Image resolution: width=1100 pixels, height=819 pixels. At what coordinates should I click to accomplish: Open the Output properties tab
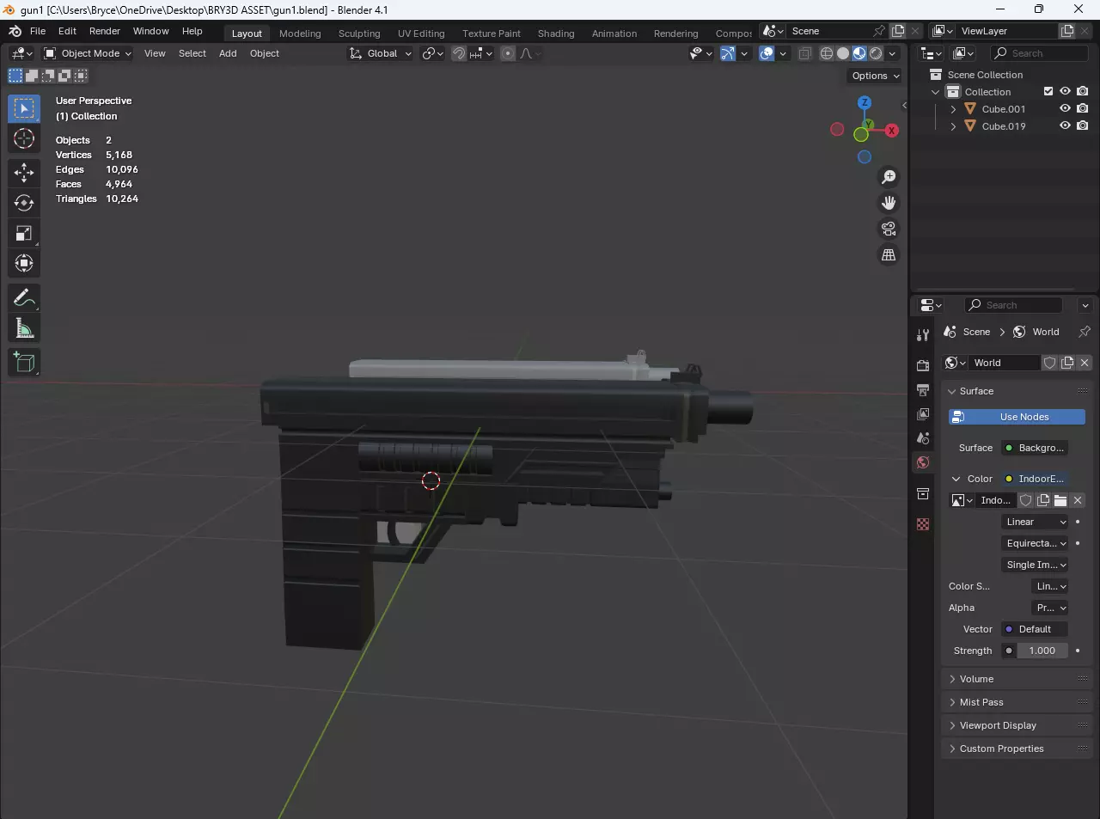click(923, 389)
